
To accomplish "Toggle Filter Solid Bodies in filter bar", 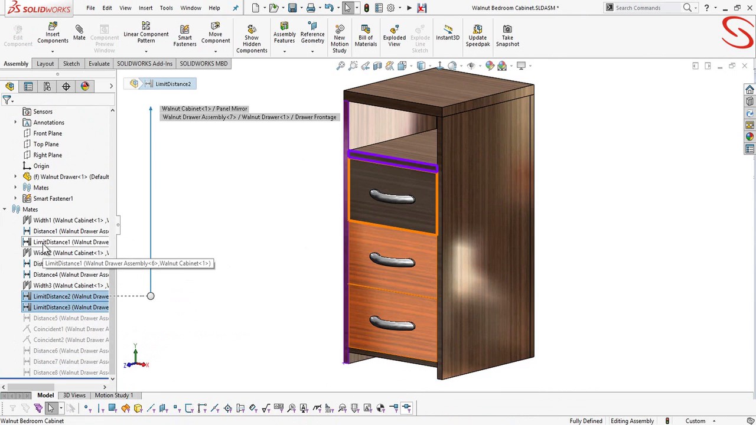I will click(138, 408).
